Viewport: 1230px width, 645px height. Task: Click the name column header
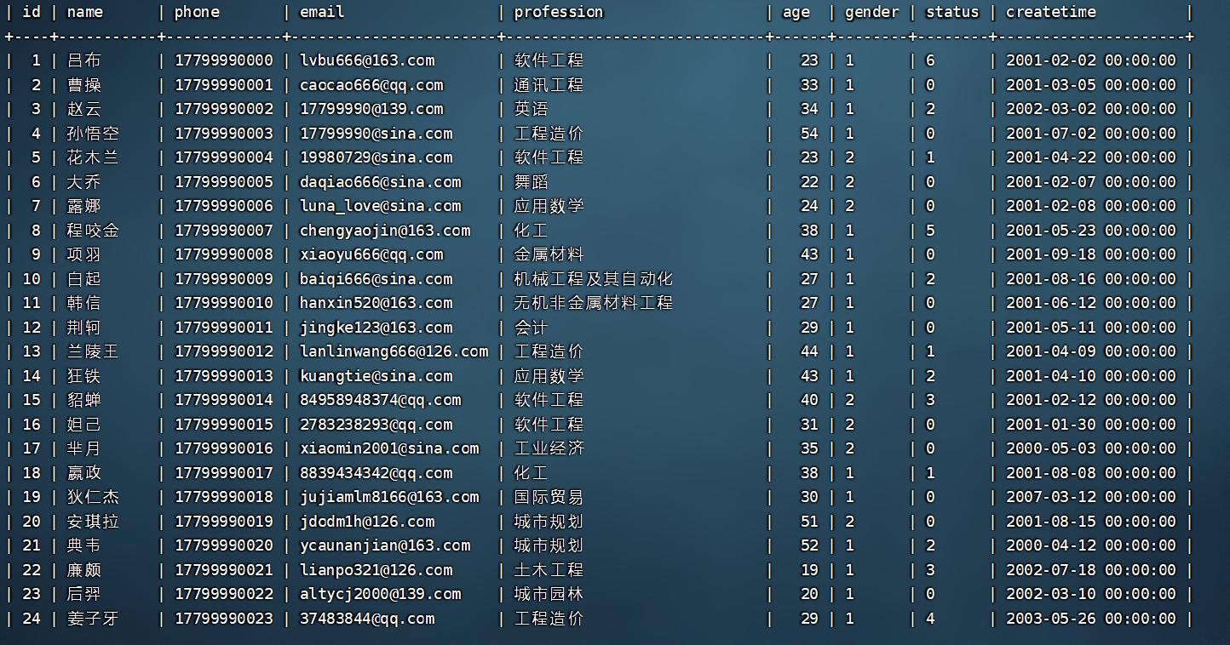85,12
